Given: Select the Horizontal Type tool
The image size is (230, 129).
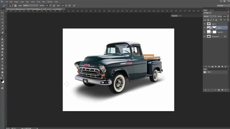Looking at the screenshot, I should click(x=2, y=62).
